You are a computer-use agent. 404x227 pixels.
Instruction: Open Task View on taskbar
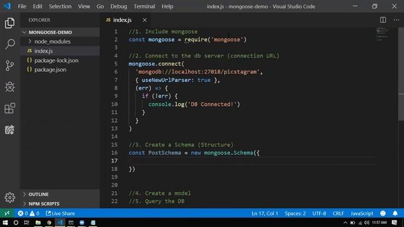[27, 223]
